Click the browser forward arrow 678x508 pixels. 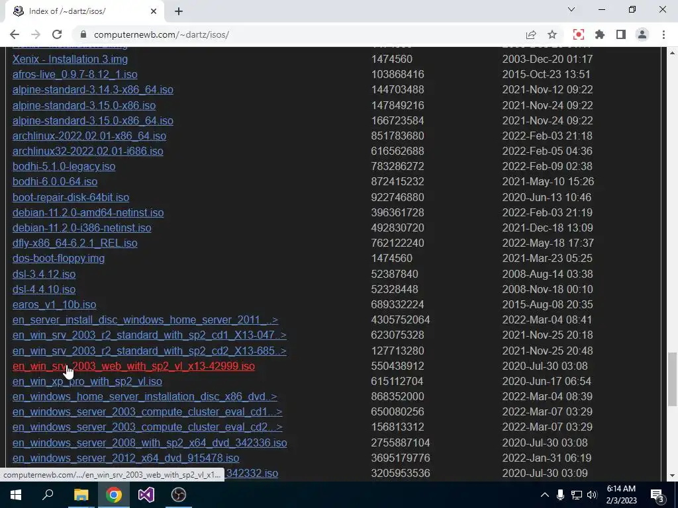36,34
